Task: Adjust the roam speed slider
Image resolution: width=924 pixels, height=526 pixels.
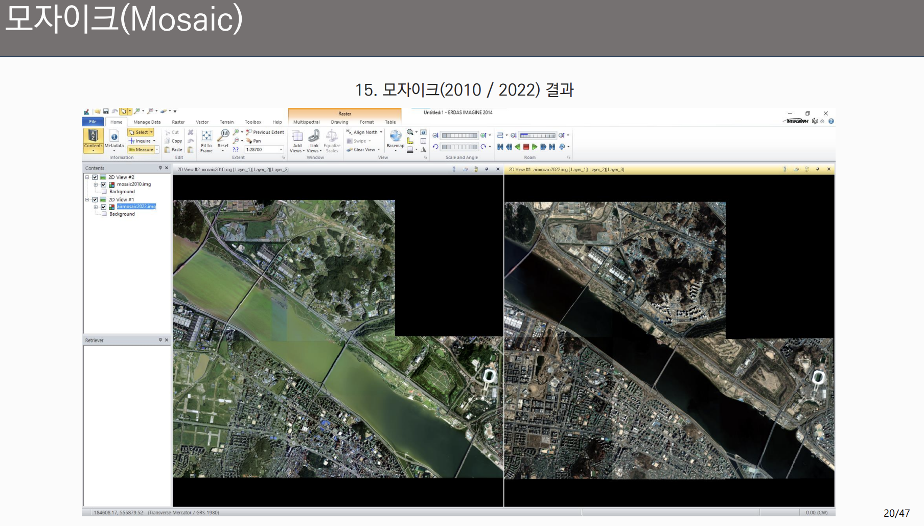Action: click(x=538, y=135)
